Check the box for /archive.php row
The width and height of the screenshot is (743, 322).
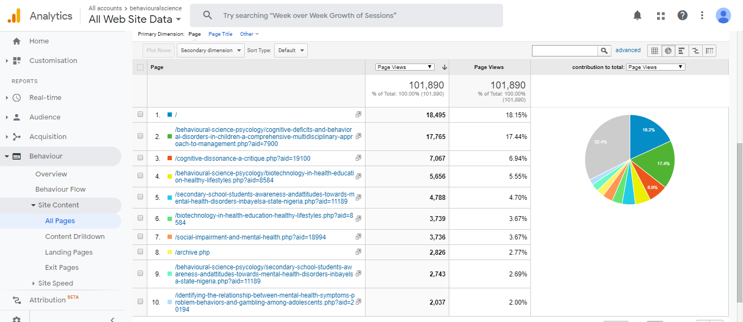(x=140, y=252)
